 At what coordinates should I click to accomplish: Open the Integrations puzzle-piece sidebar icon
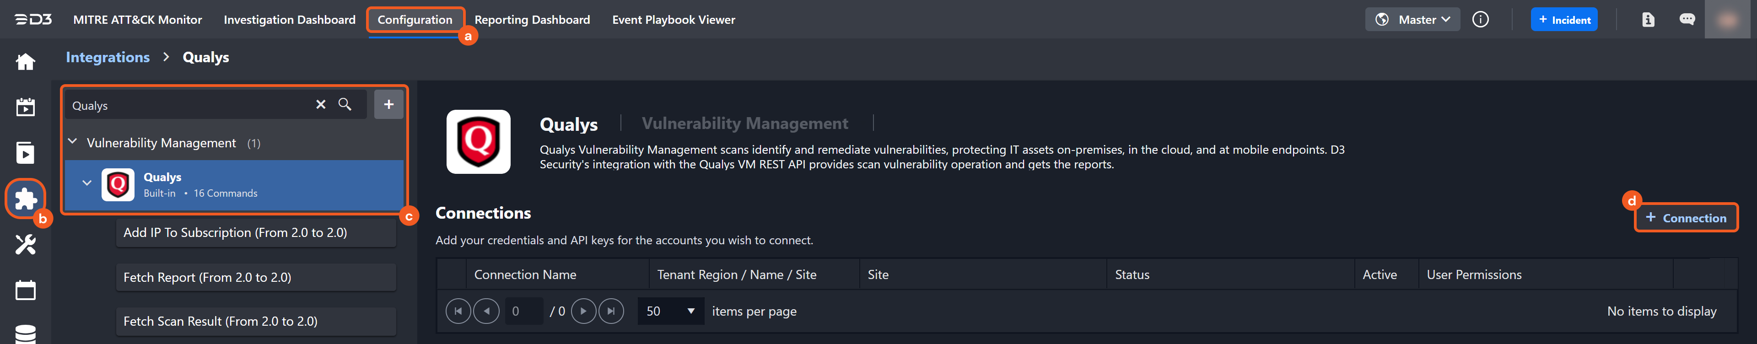26,199
